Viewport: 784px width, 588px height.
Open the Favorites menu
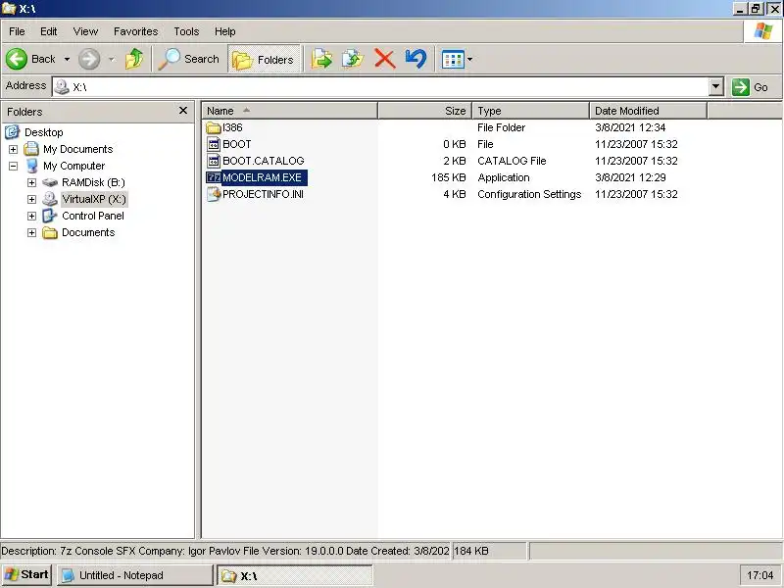(135, 31)
